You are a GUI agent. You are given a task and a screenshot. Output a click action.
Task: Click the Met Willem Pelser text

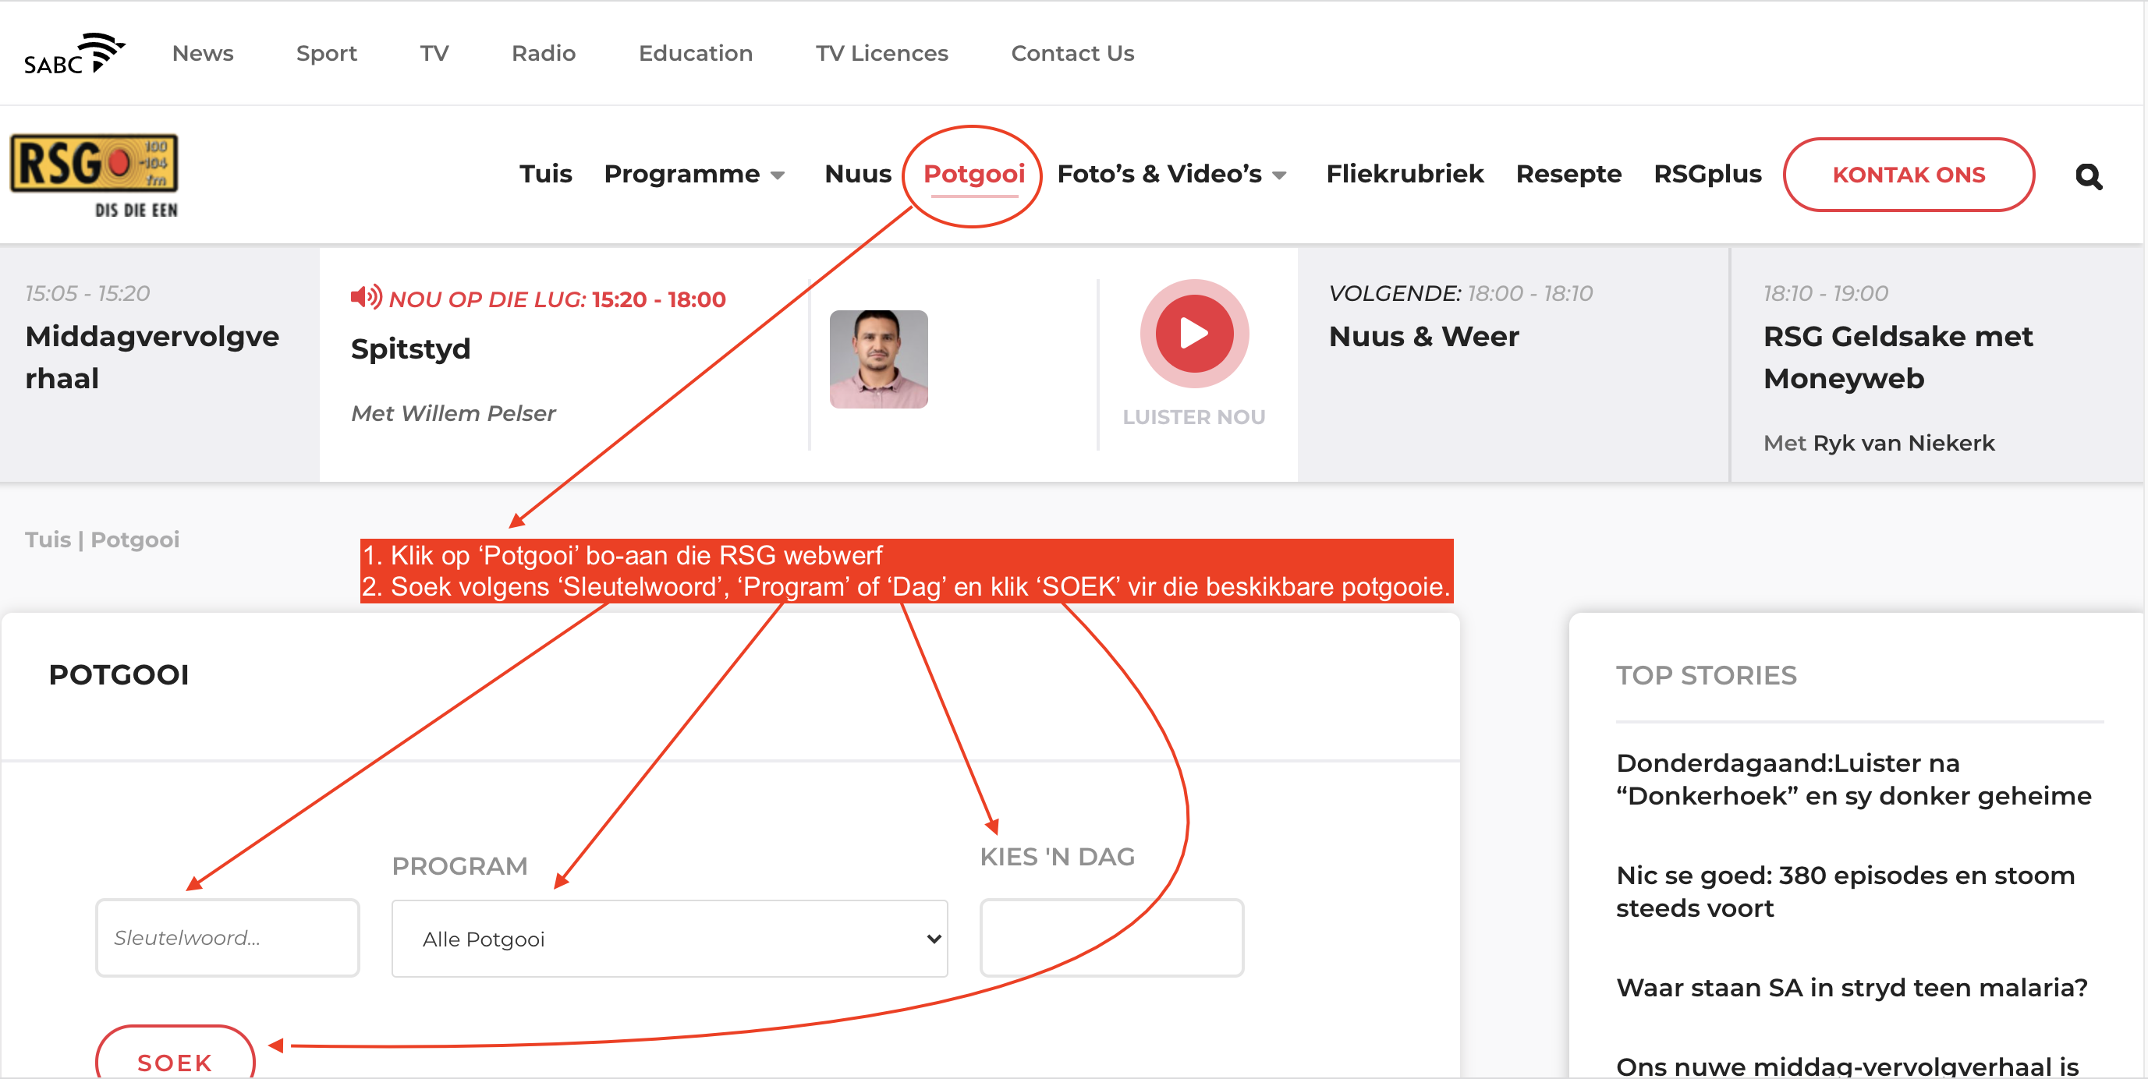coord(453,413)
